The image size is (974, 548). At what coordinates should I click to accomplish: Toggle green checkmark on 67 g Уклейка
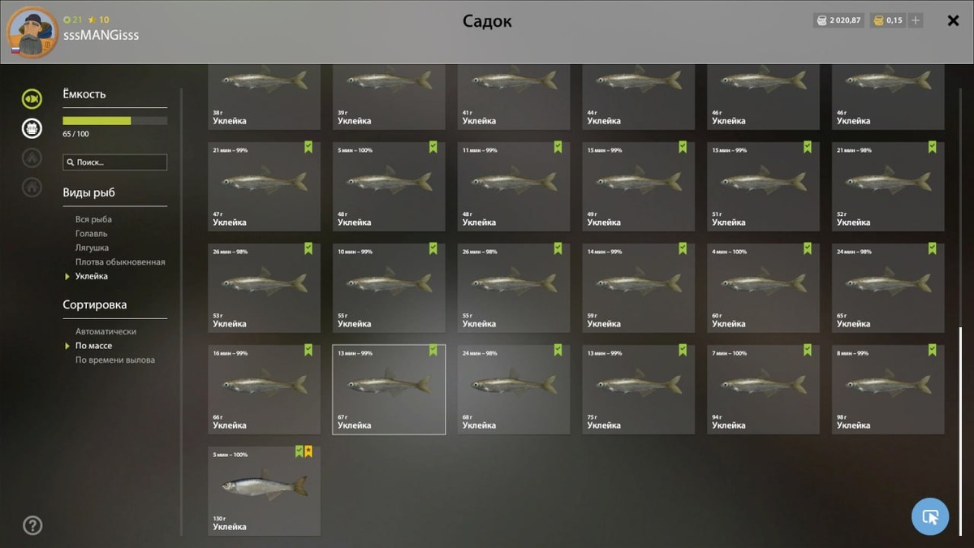click(433, 350)
